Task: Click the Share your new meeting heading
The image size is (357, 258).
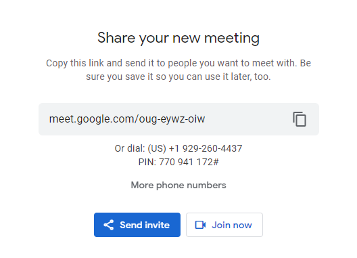Action: [178, 38]
